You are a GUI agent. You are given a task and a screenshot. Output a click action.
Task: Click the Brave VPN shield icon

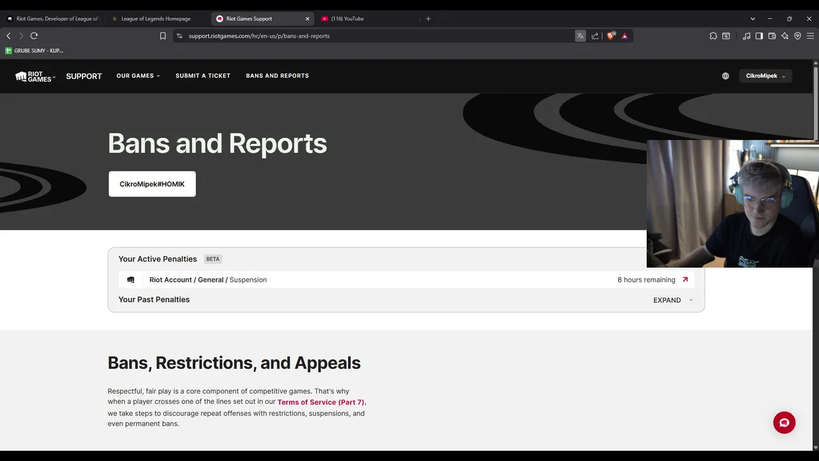(797, 36)
